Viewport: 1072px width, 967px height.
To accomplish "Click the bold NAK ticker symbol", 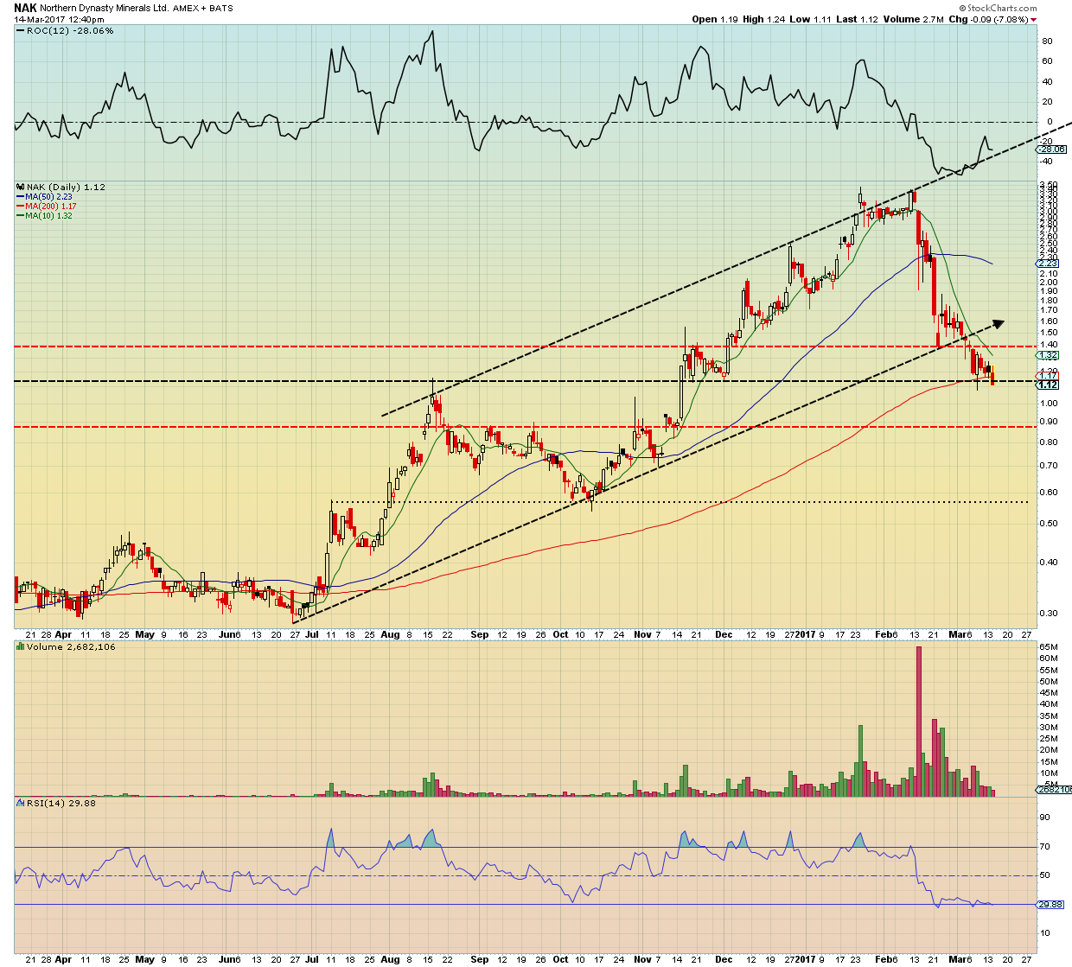I will (25, 7).
